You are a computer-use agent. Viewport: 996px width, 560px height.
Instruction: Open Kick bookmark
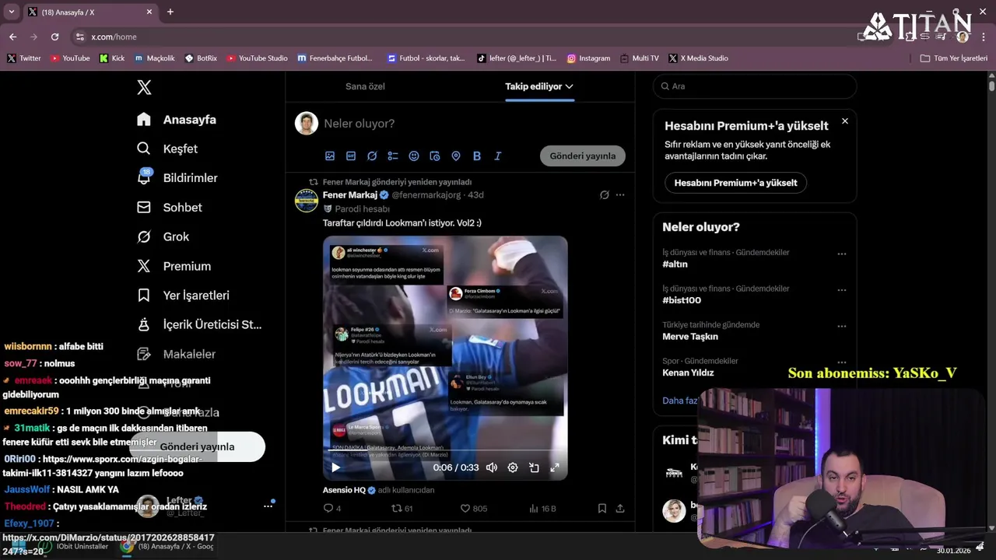[112, 58]
